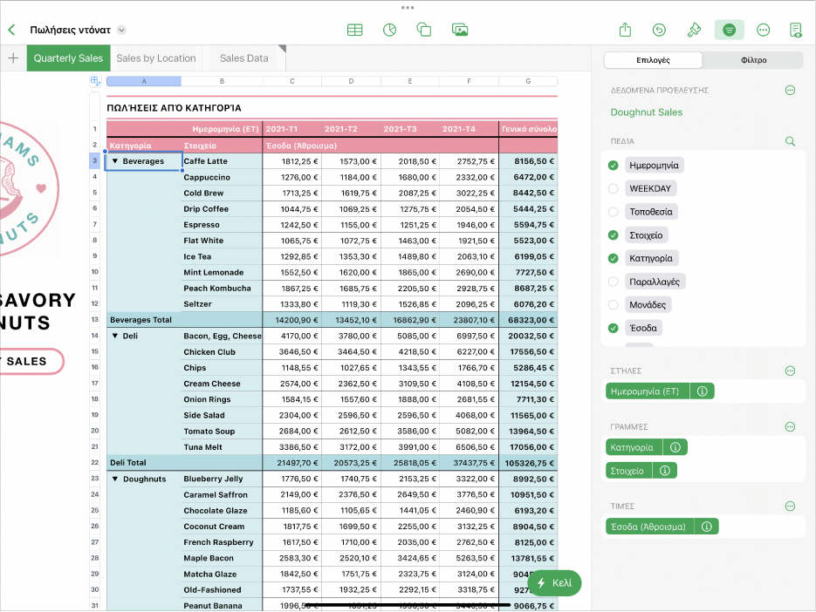Enable the WEEKDAY field checkbox
This screenshot has height=612, width=816.
point(613,188)
